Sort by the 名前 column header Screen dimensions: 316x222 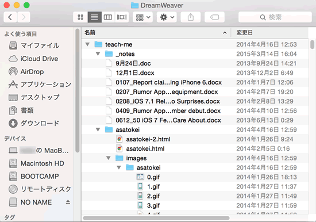click(x=156, y=32)
